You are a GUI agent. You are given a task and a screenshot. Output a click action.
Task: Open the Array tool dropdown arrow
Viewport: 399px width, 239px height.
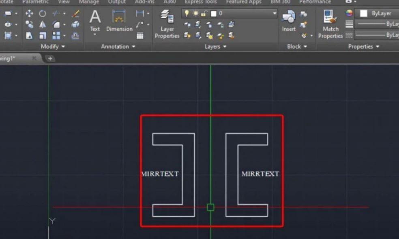64,36
